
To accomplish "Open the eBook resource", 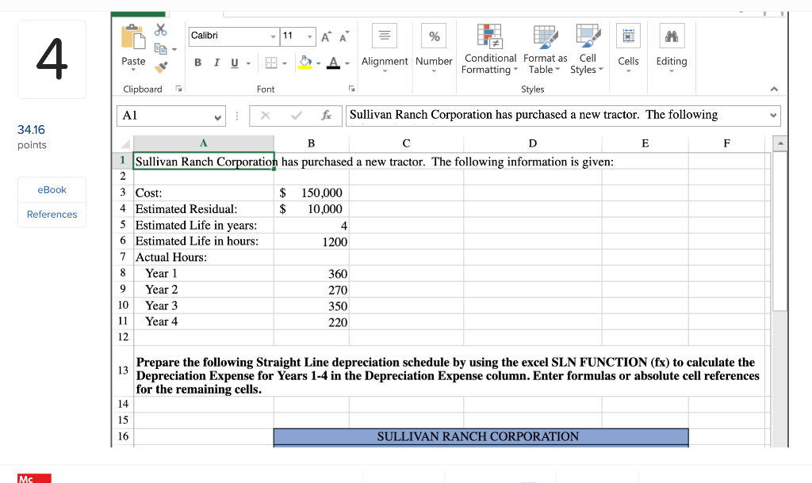I will [52, 189].
